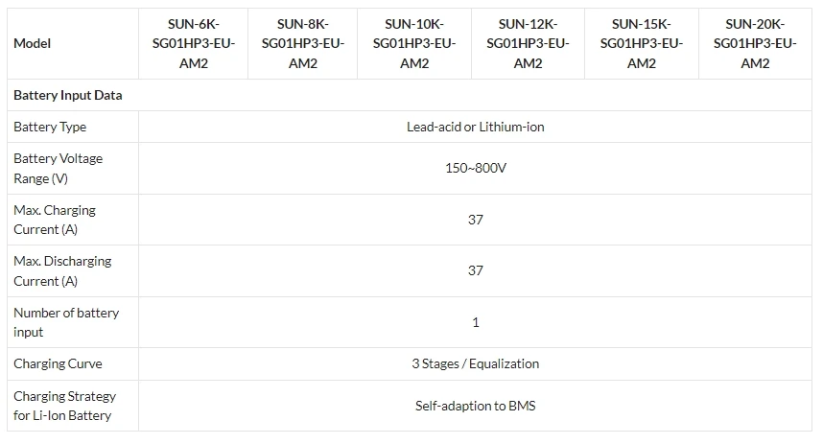Select the Max. Discharging Current value 37
Viewport: 823px width, 444px height.
point(475,270)
